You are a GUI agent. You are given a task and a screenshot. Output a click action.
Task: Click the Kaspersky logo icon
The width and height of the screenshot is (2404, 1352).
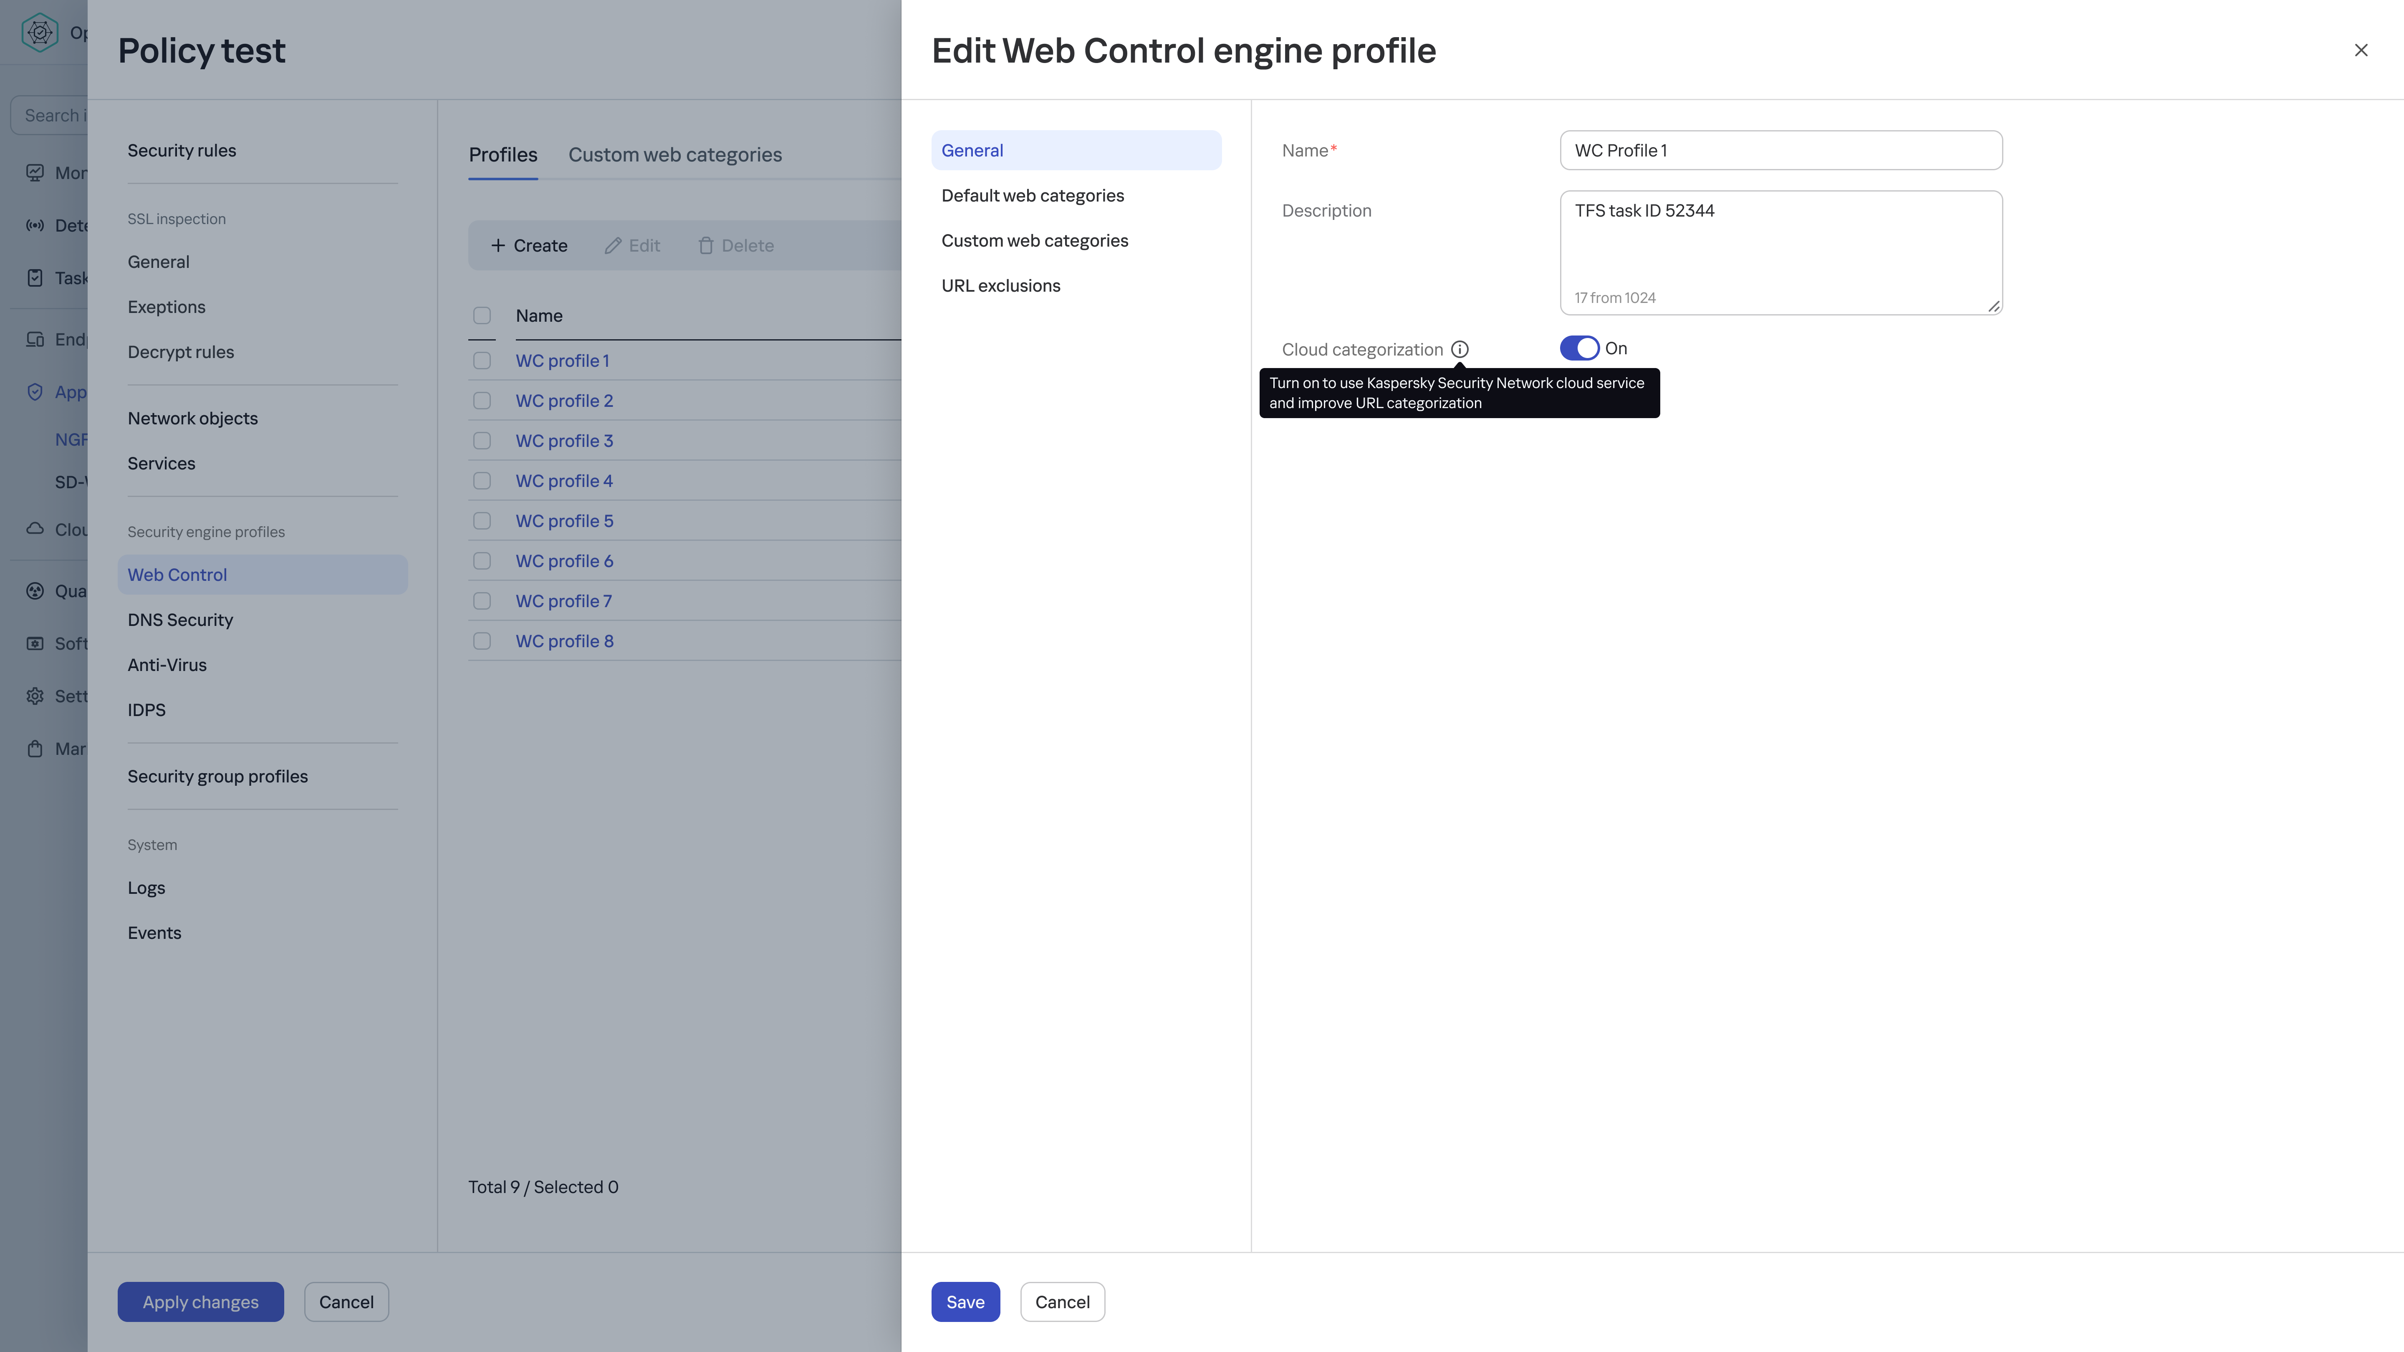pyautogui.click(x=39, y=33)
